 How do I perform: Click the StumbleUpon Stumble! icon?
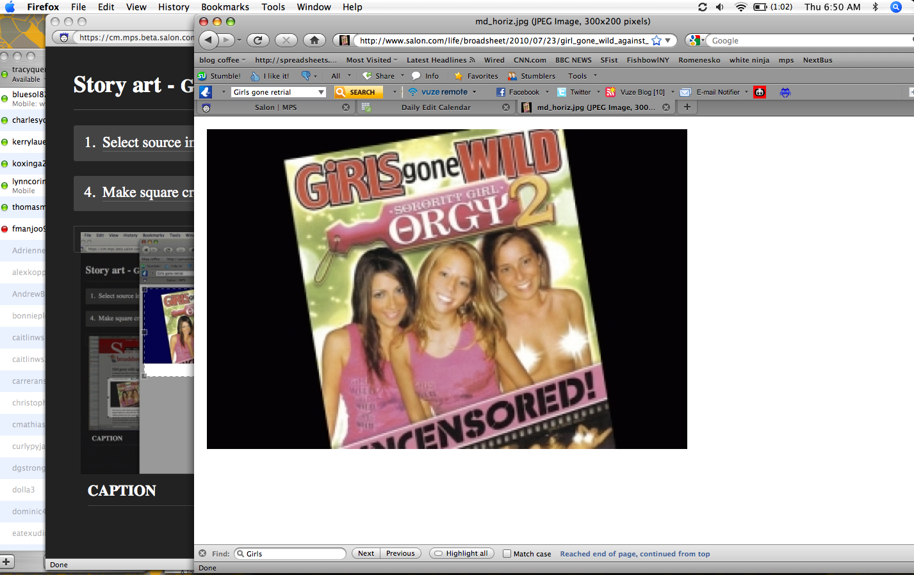[202, 75]
